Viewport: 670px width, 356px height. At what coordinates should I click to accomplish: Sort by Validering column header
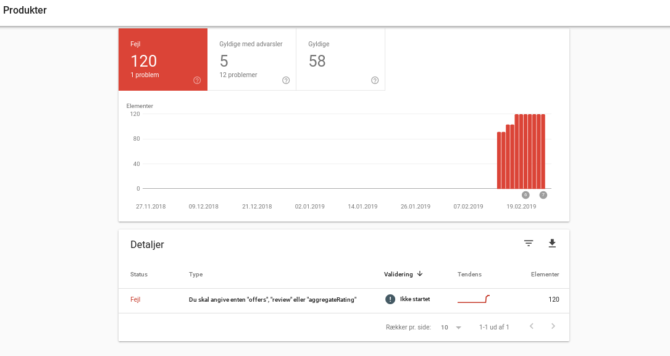coord(398,274)
